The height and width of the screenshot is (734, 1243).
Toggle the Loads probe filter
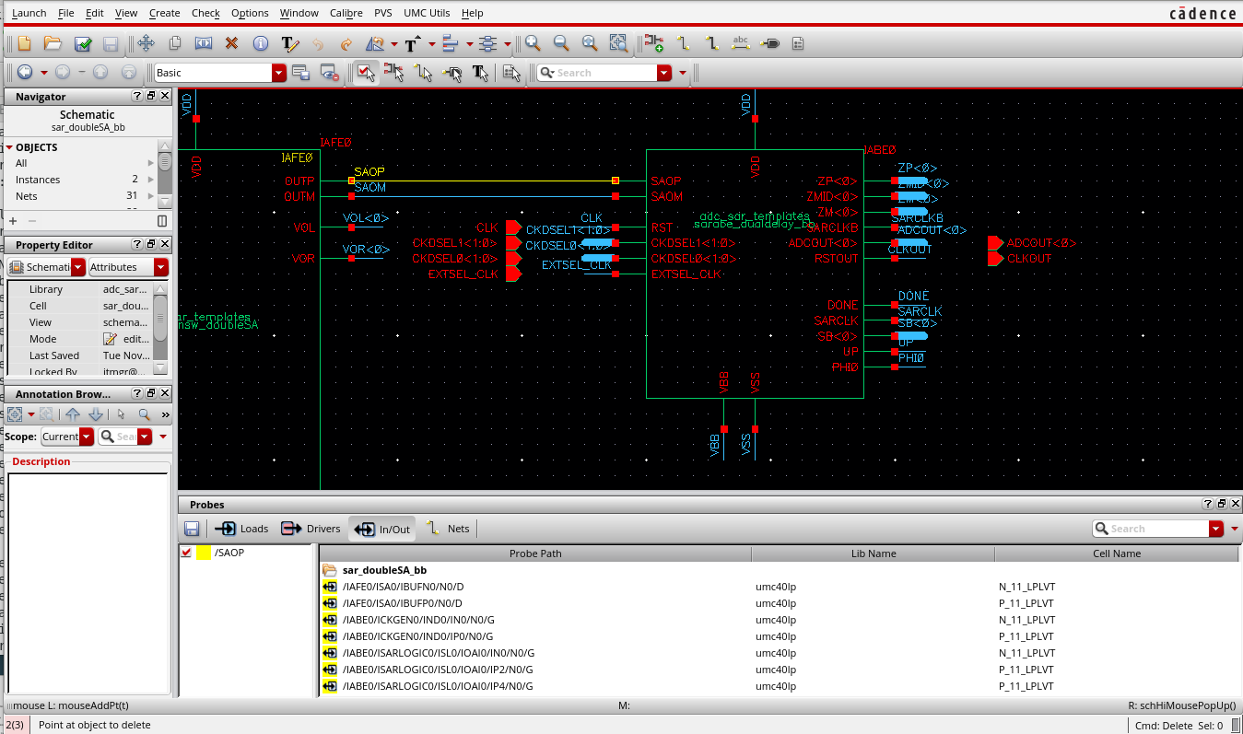click(x=241, y=529)
